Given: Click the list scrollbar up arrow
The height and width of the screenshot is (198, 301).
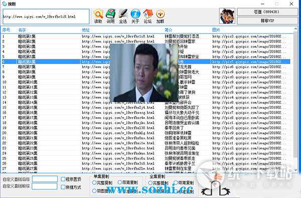Looking at the screenshot, I should point(295,29).
